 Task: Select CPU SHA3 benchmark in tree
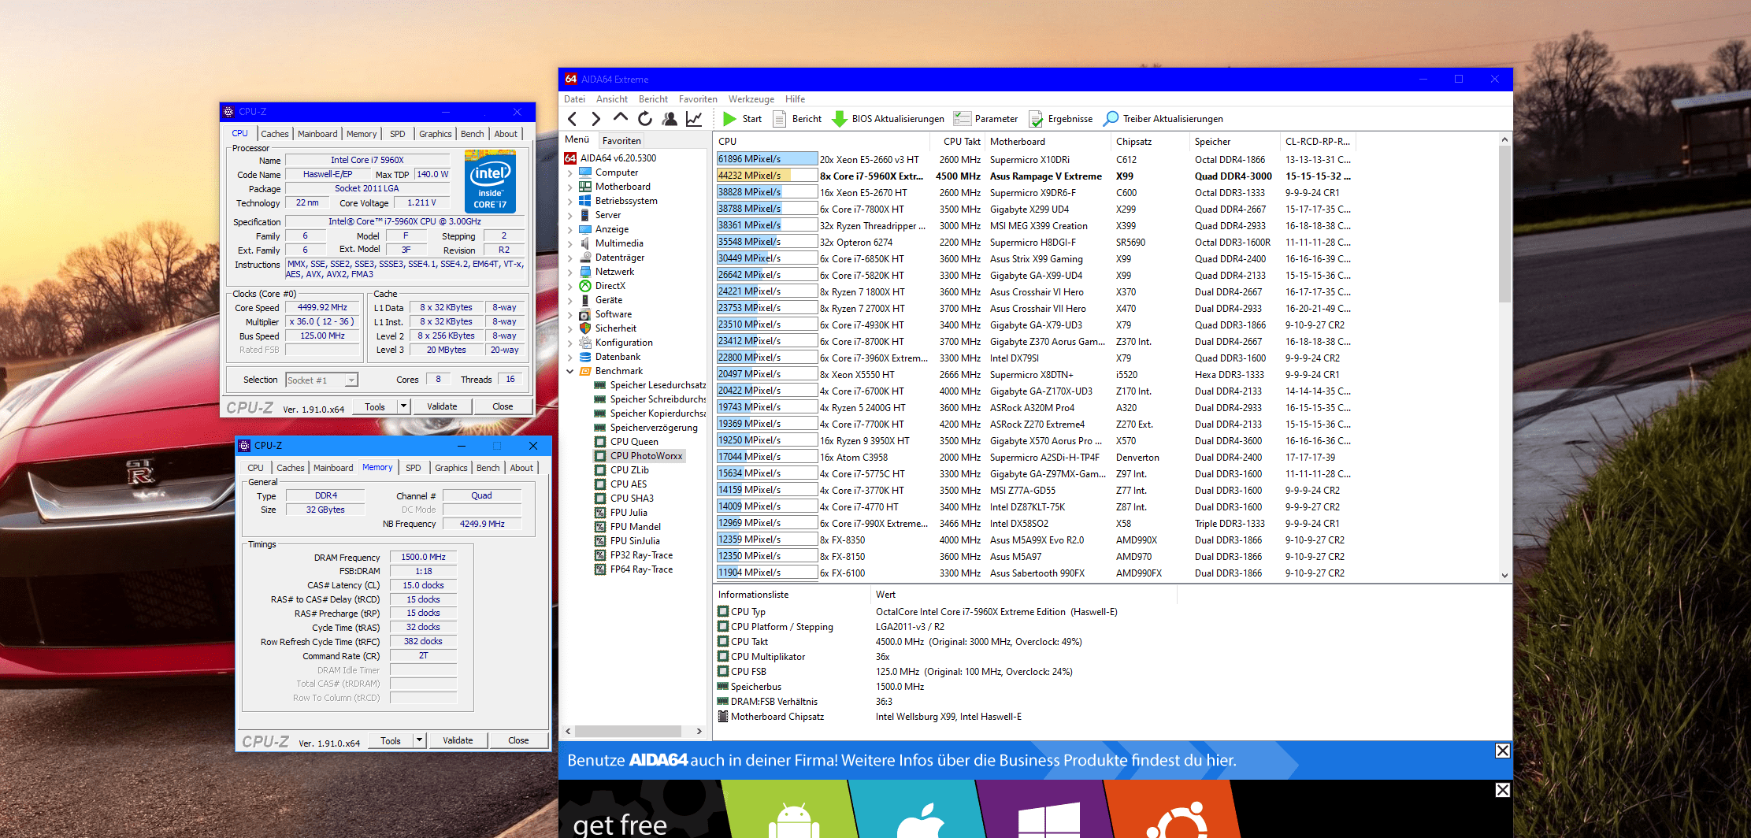(632, 499)
